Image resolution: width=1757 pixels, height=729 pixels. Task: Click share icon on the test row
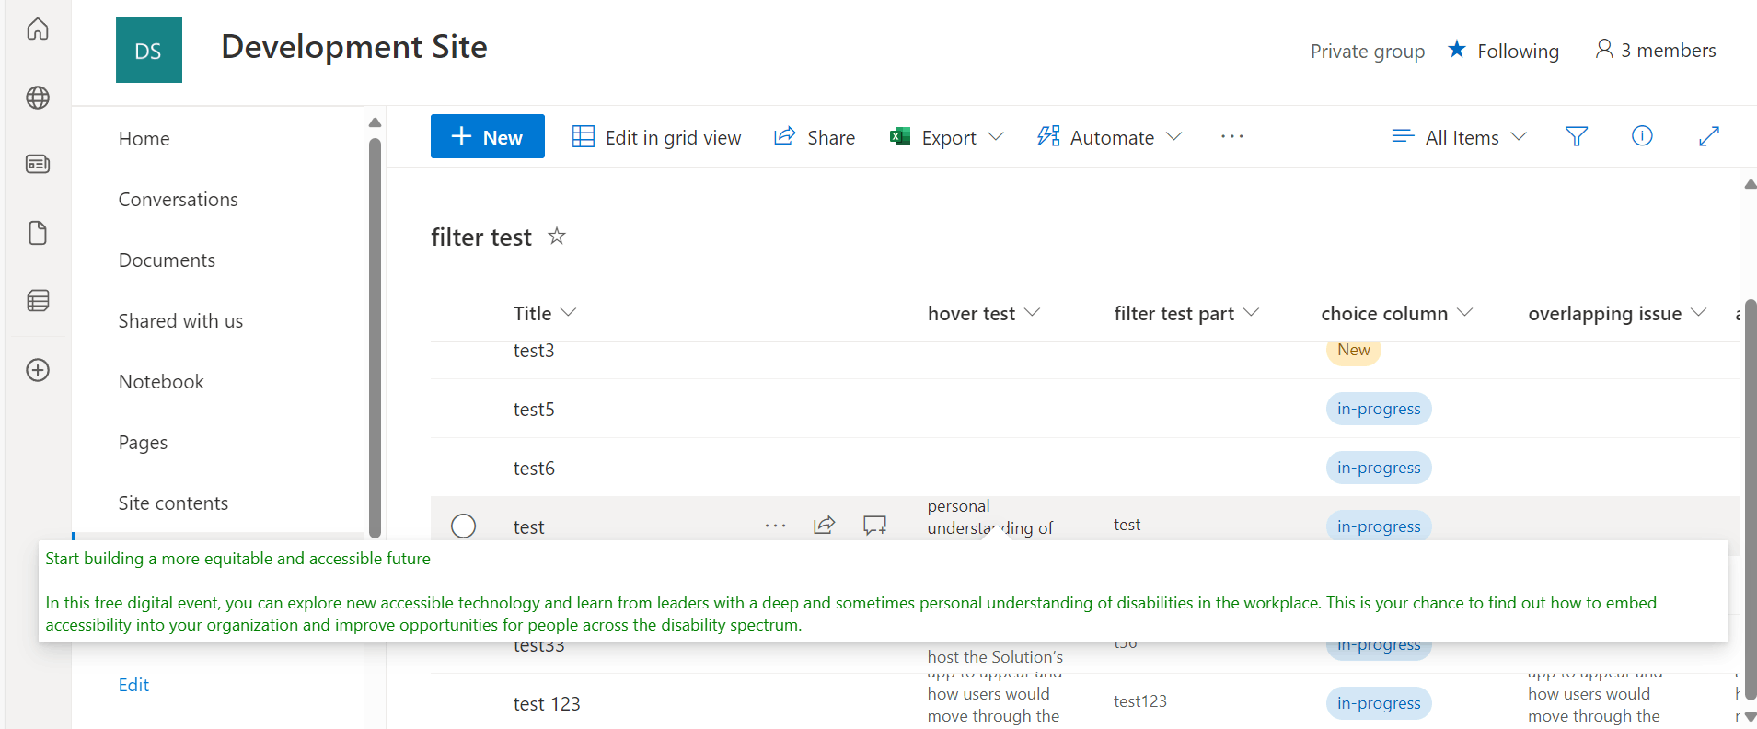coord(825,525)
